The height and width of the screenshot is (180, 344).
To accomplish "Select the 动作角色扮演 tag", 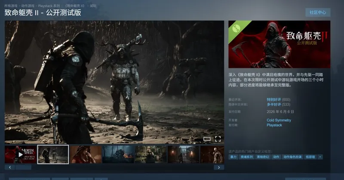I will [x=292, y=157].
